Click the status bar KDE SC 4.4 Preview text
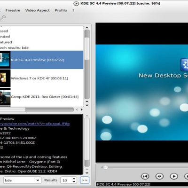This screenshot has width=188, height=188. (124, 184)
